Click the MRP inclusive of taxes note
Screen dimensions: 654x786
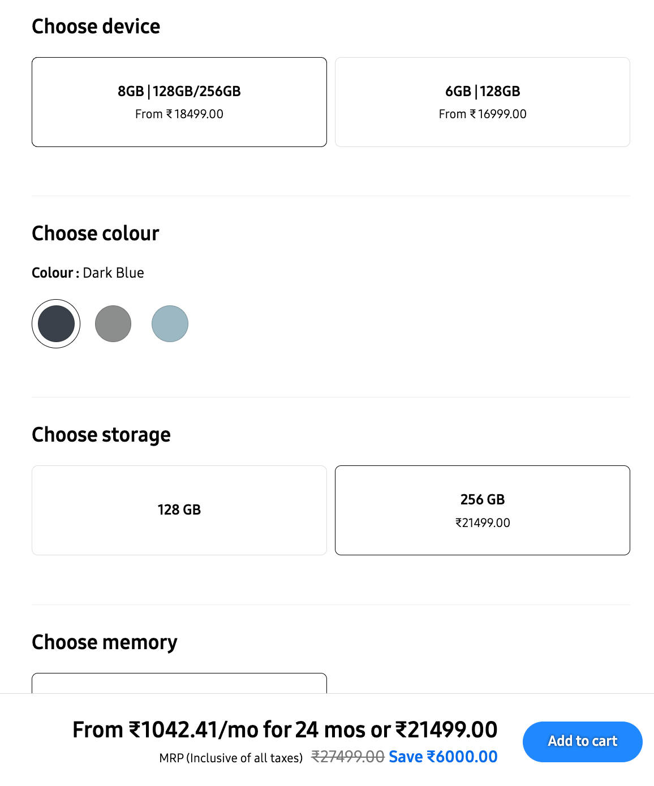[231, 758]
